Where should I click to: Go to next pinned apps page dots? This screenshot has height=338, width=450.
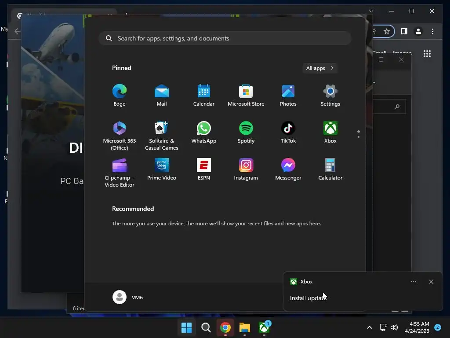[x=359, y=134]
